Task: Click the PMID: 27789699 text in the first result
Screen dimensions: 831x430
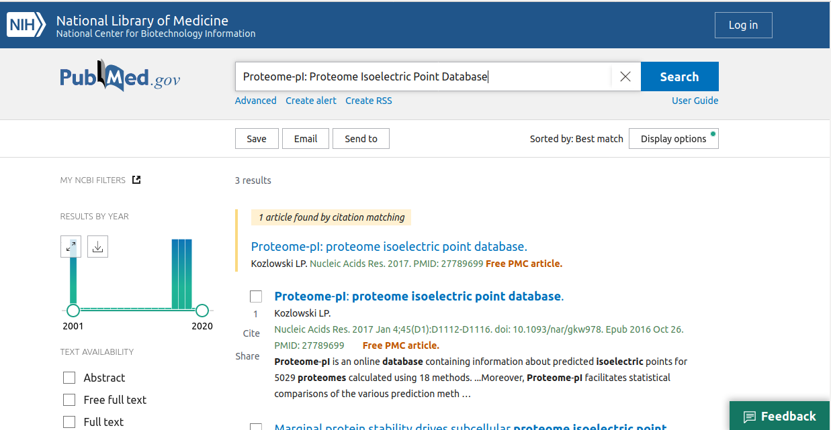Action: pos(309,345)
